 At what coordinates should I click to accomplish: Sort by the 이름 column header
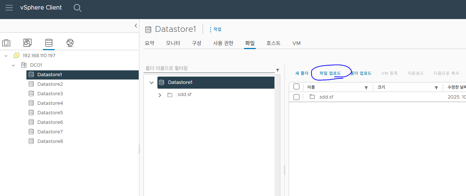click(311, 88)
